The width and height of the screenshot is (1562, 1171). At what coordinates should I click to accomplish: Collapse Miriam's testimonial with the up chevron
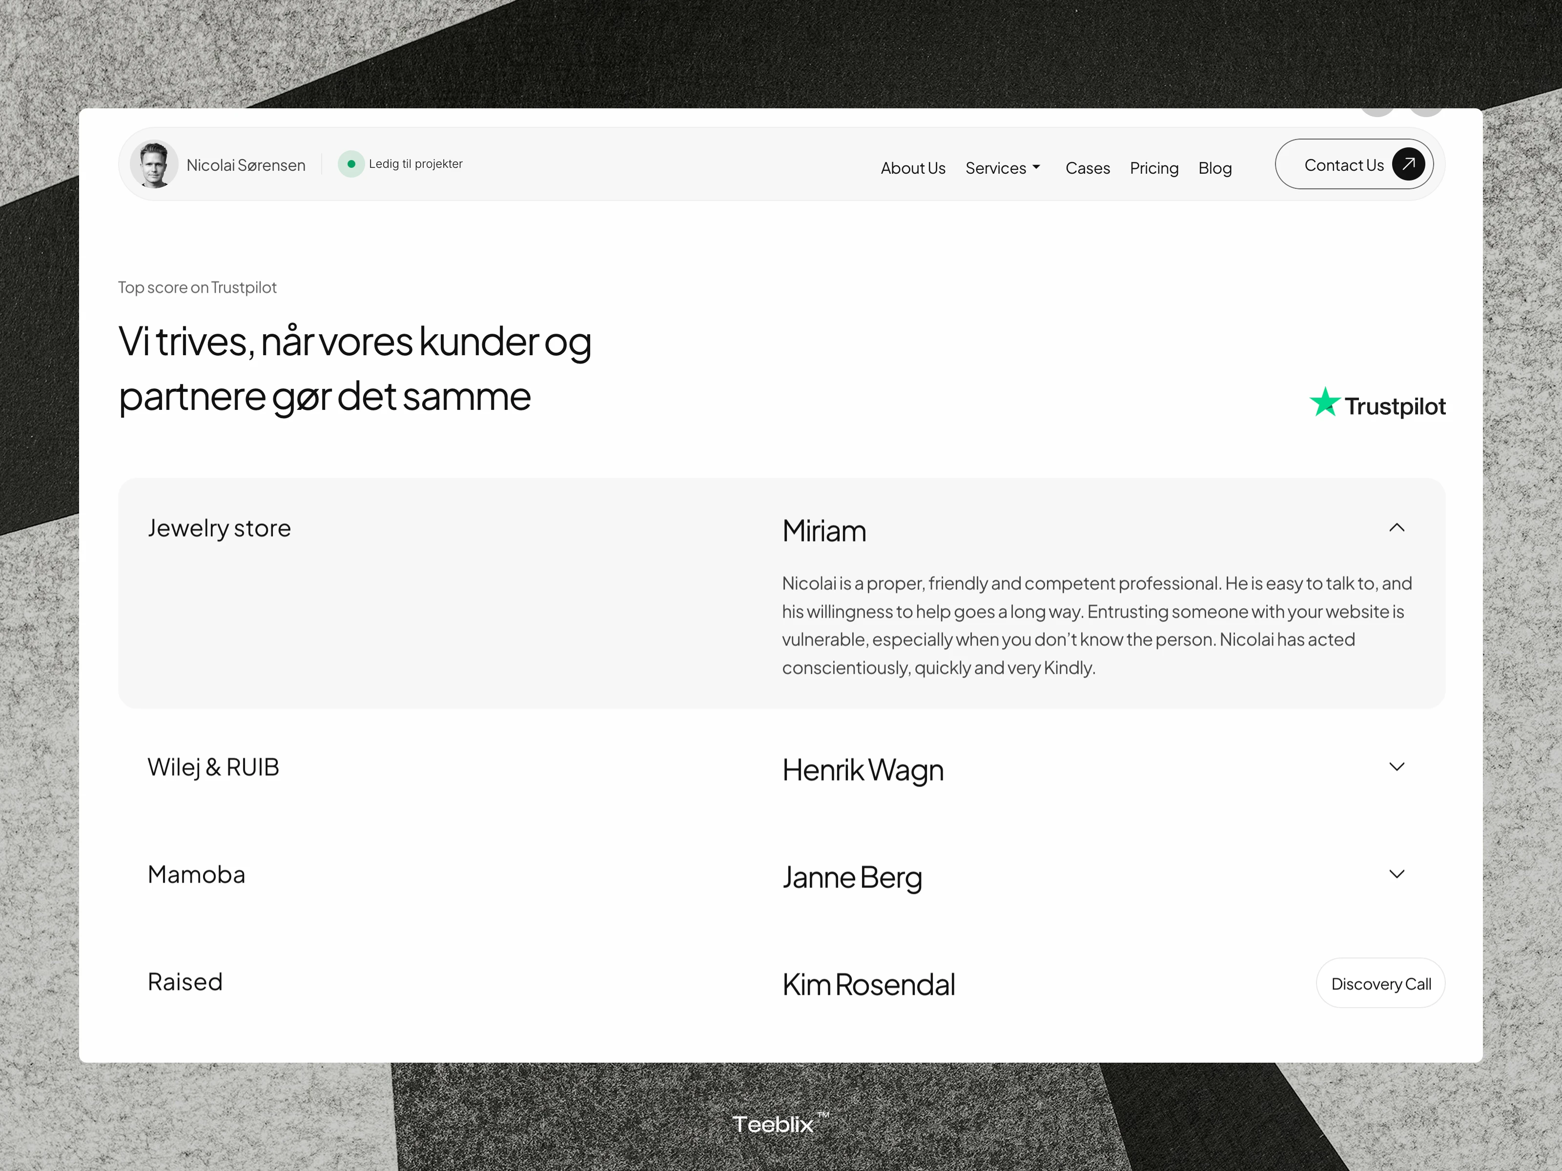tap(1396, 527)
